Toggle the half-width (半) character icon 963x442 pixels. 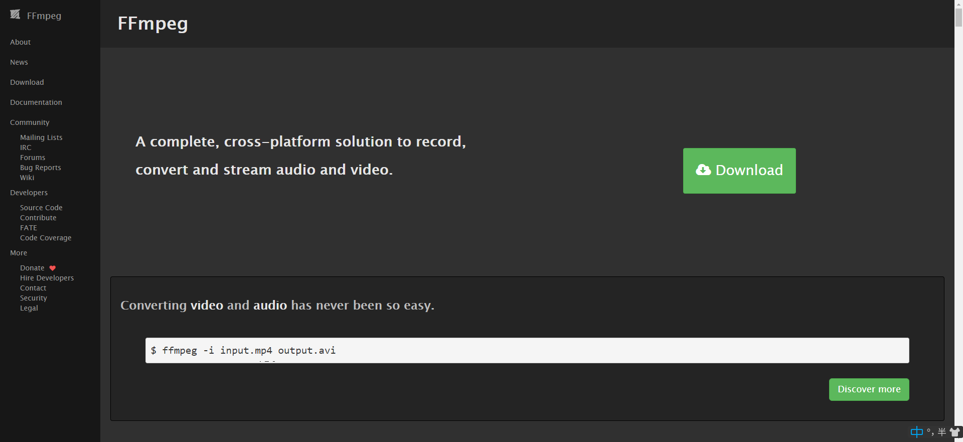pyautogui.click(x=941, y=432)
